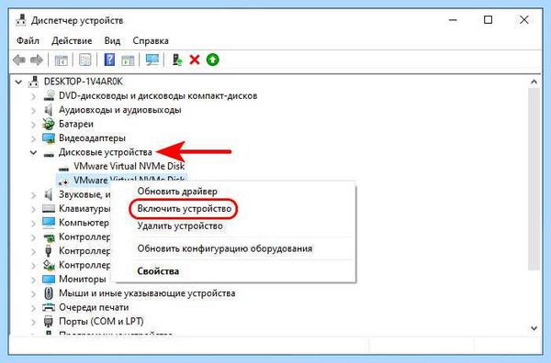Screen dimensions: 551x363
Task: Click the Видеоадаптеры display icon
Action: [x=49, y=138]
